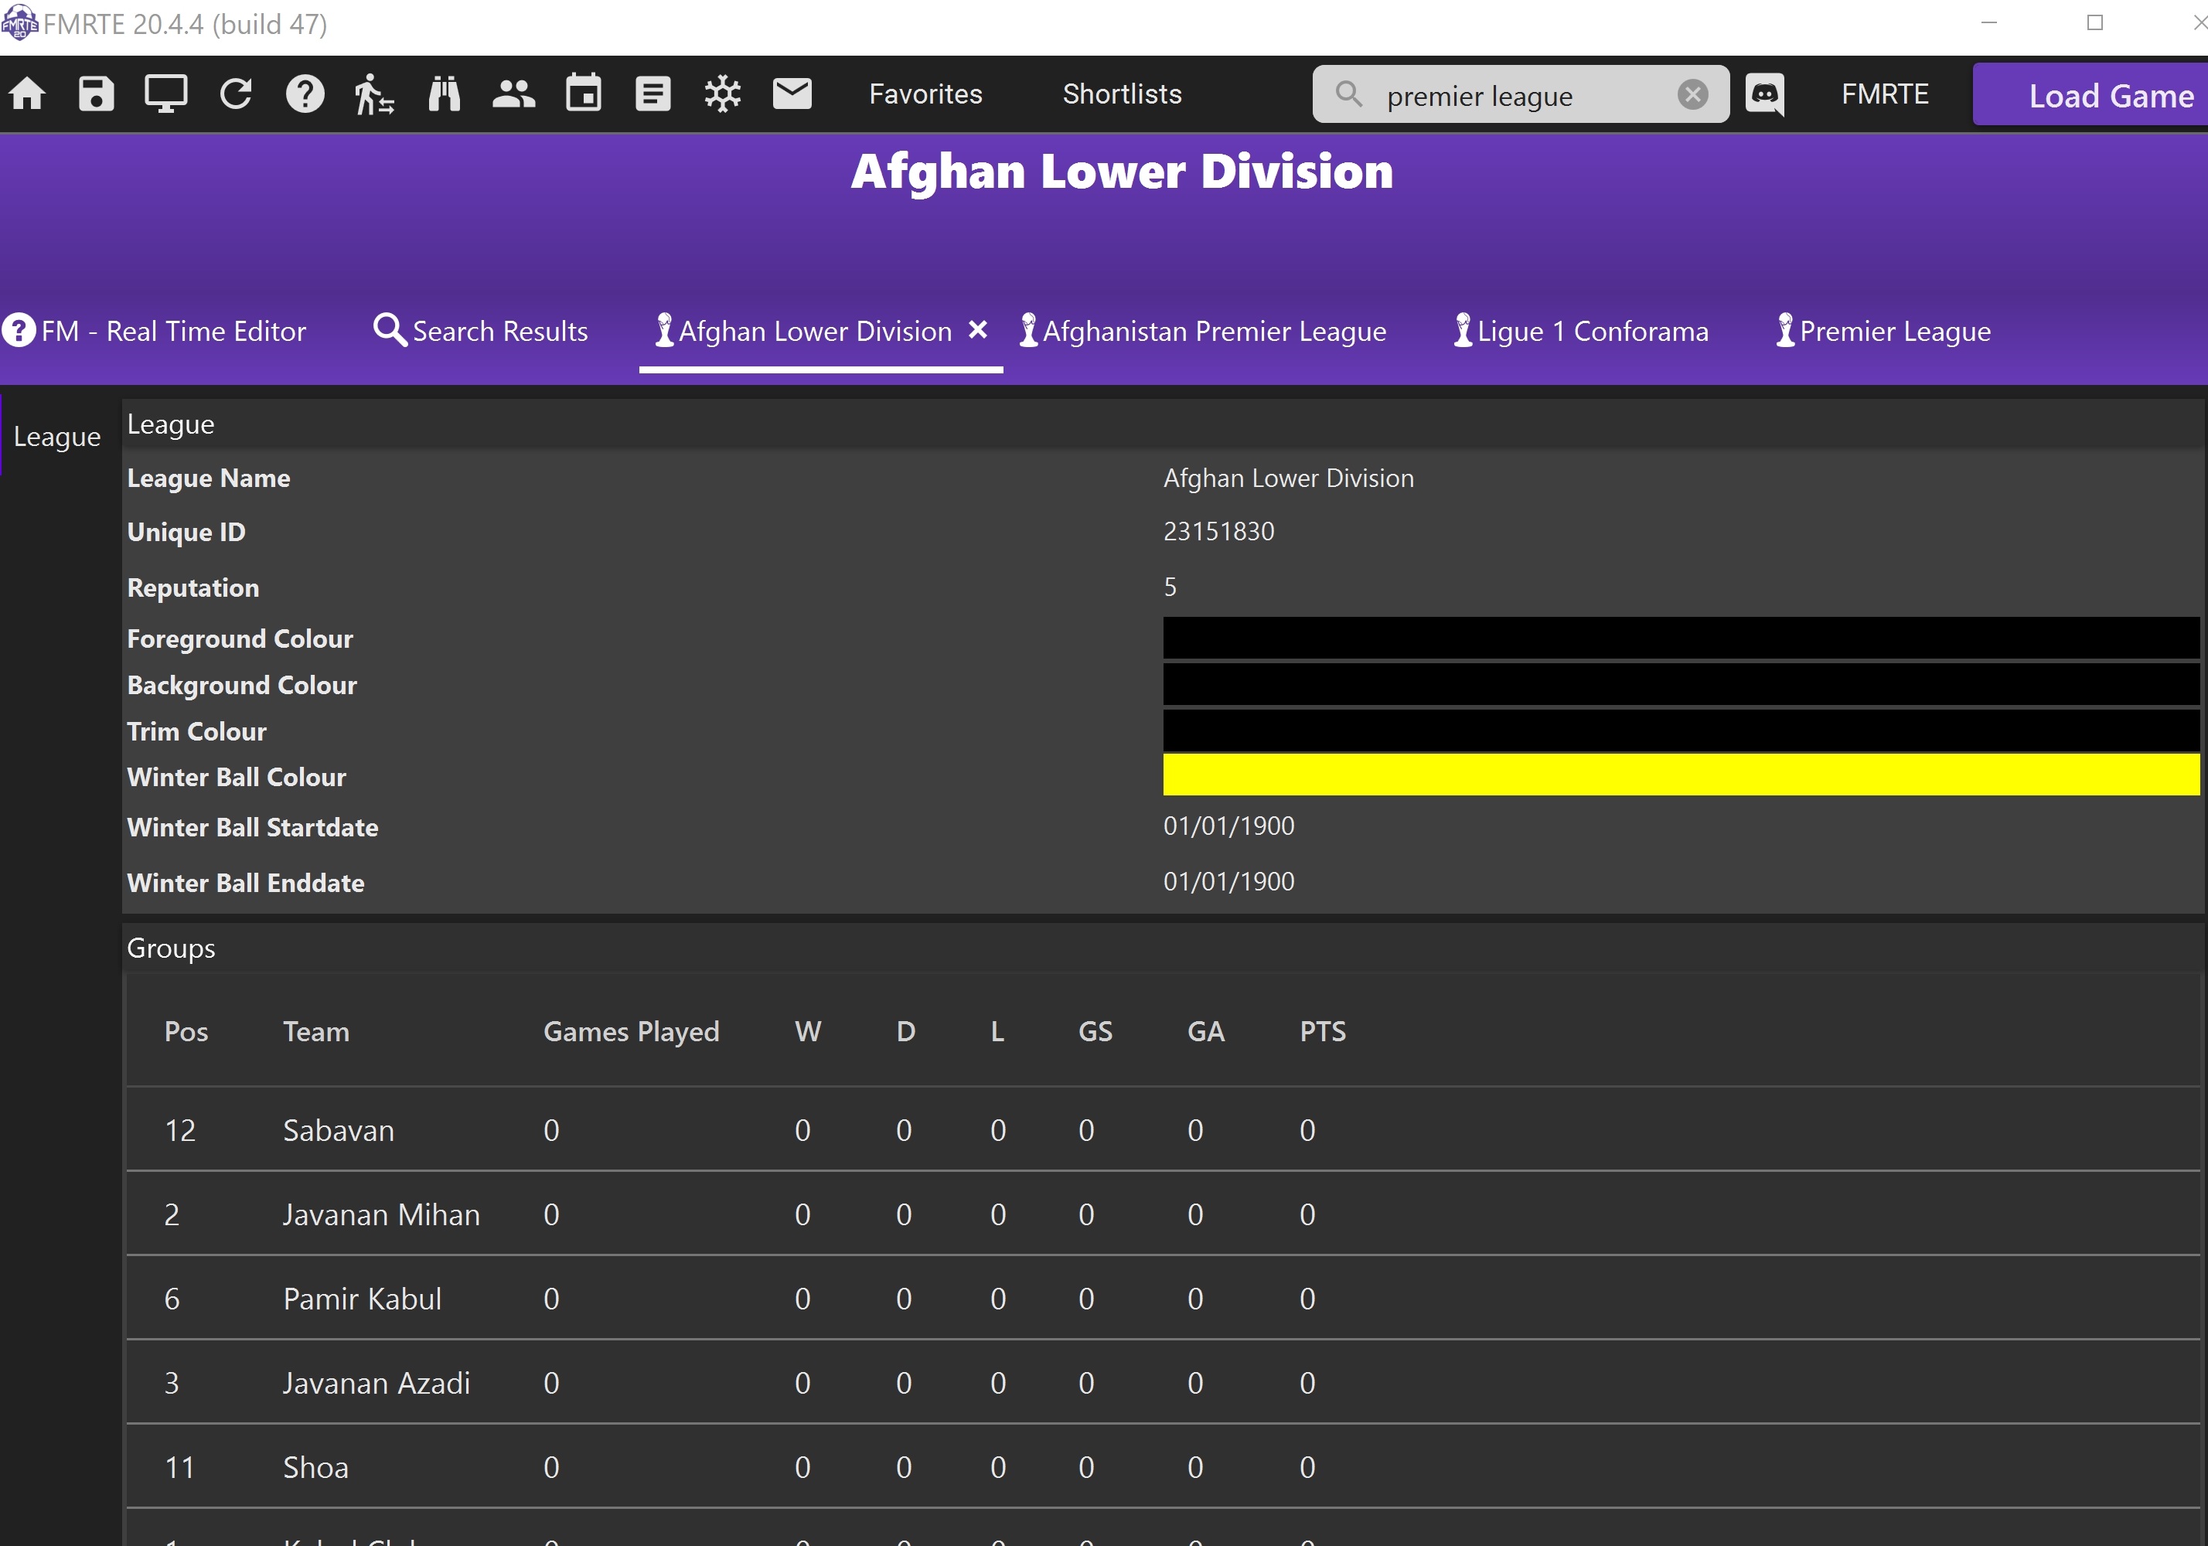Image resolution: width=2208 pixels, height=1546 pixels.
Task: Open the Discord icon
Action: click(x=1765, y=94)
